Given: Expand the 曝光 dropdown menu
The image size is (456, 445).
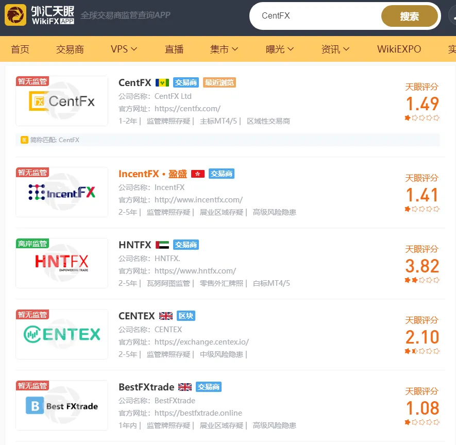Looking at the screenshot, I should (279, 49).
